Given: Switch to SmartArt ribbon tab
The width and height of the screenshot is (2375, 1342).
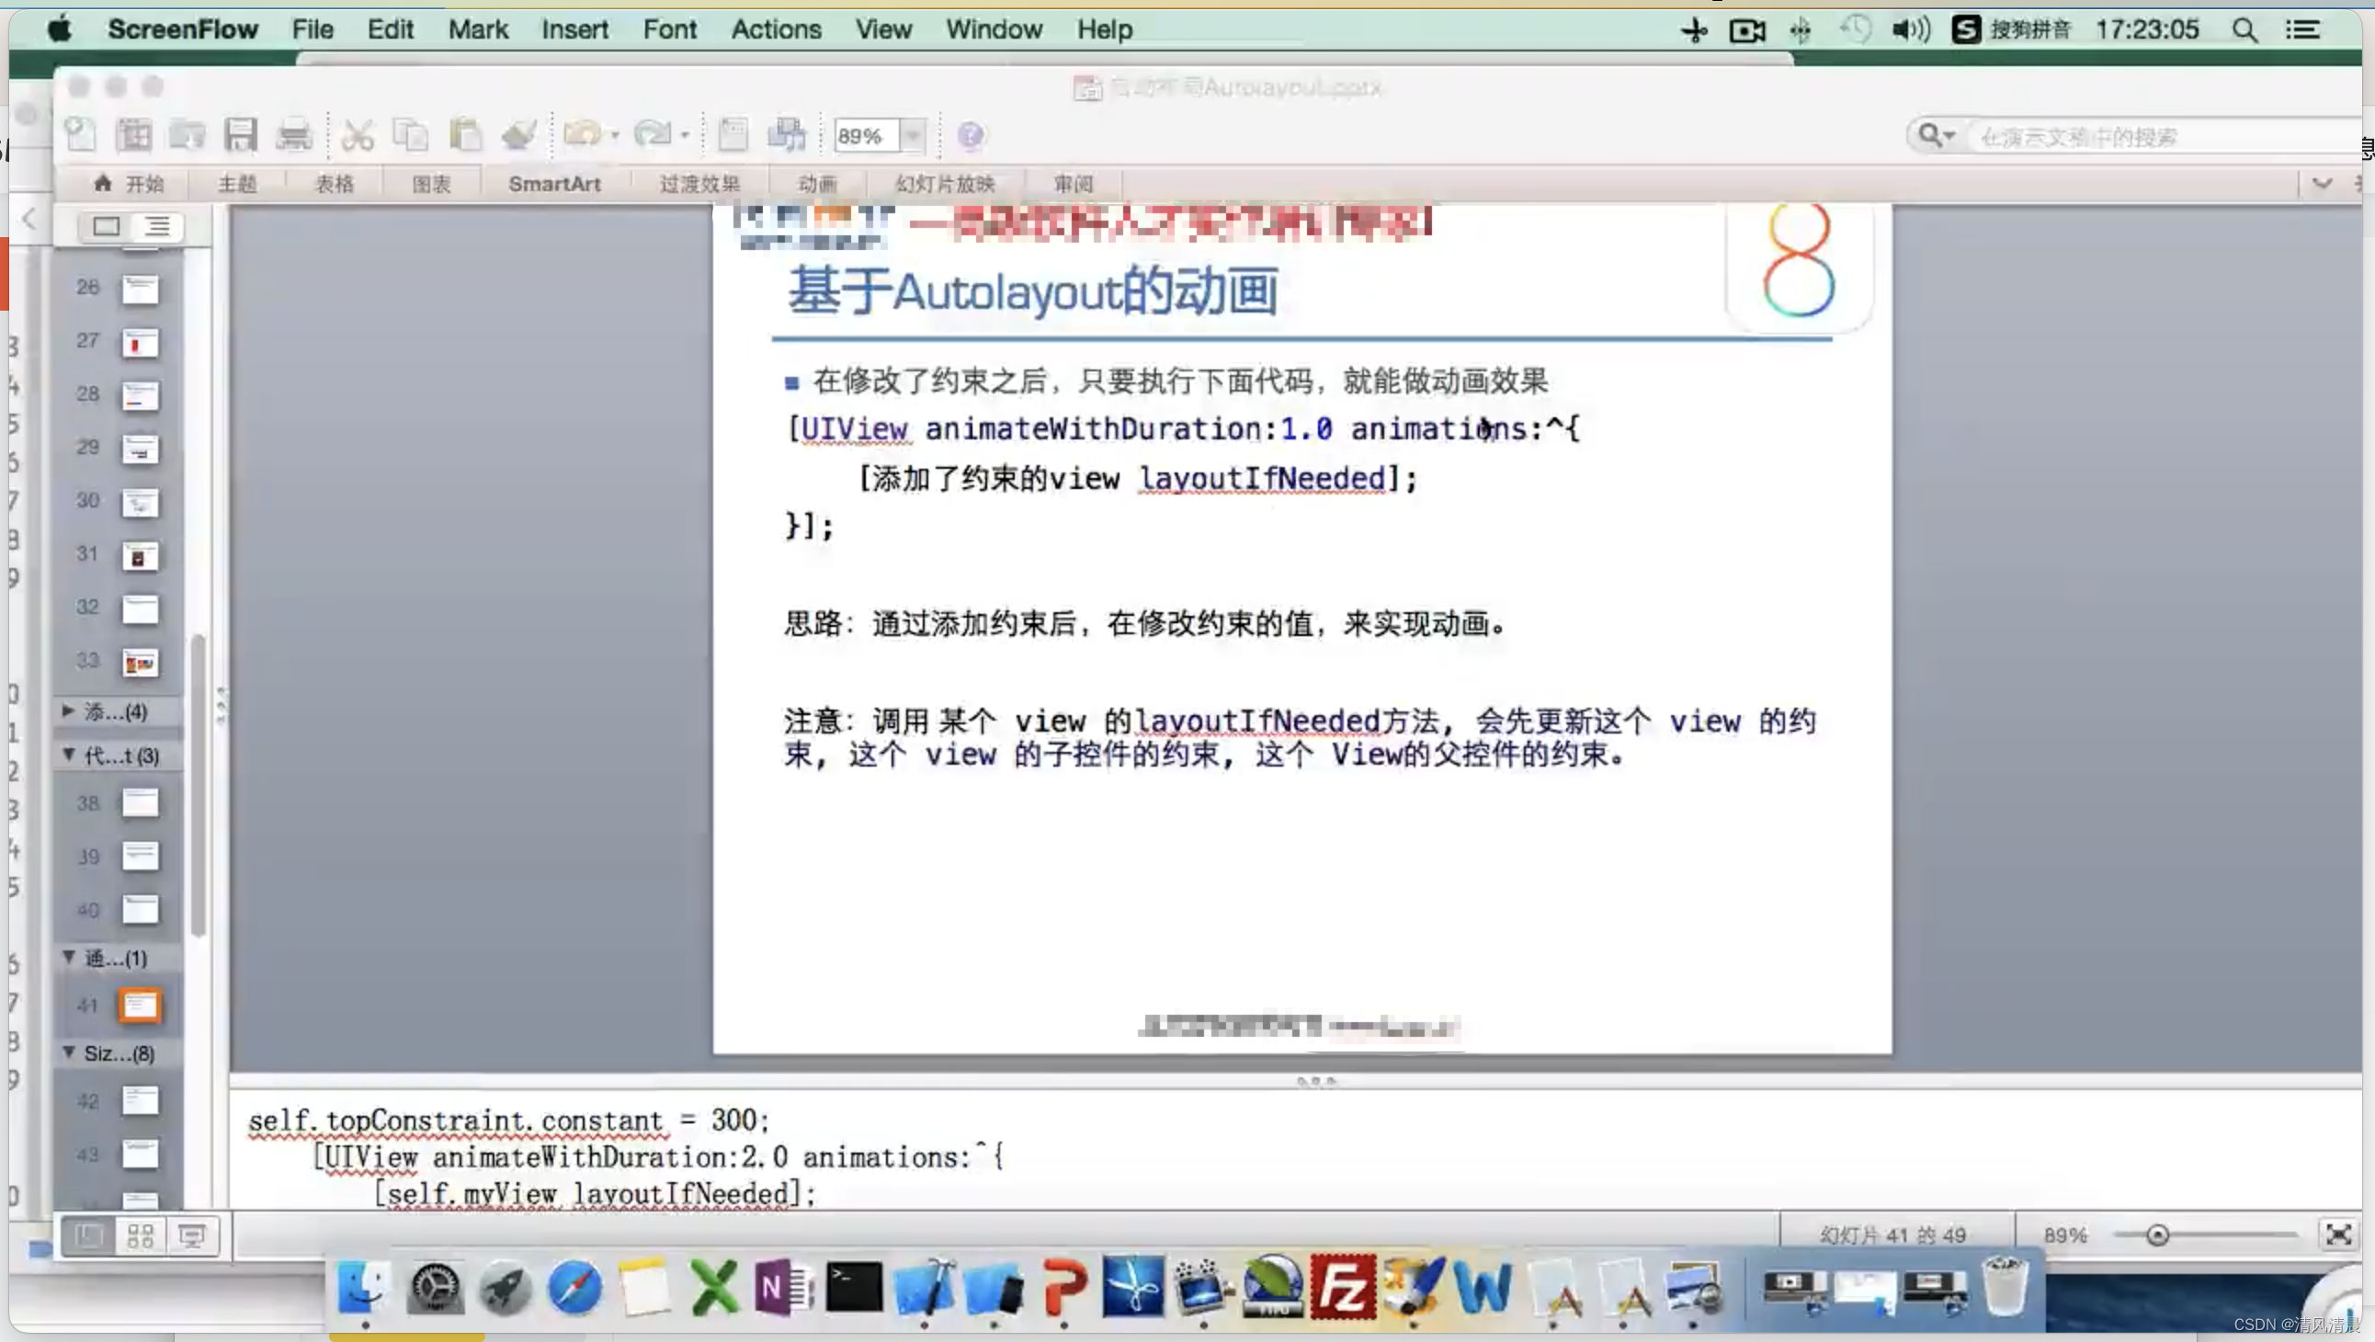Looking at the screenshot, I should pos(554,184).
